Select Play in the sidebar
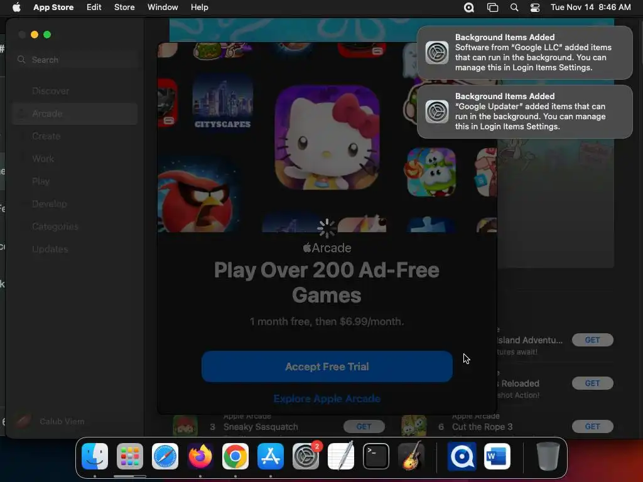This screenshot has width=643, height=482. [x=75, y=181]
